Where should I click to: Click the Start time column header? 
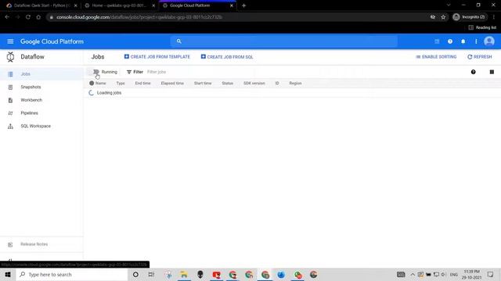coord(203,84)
